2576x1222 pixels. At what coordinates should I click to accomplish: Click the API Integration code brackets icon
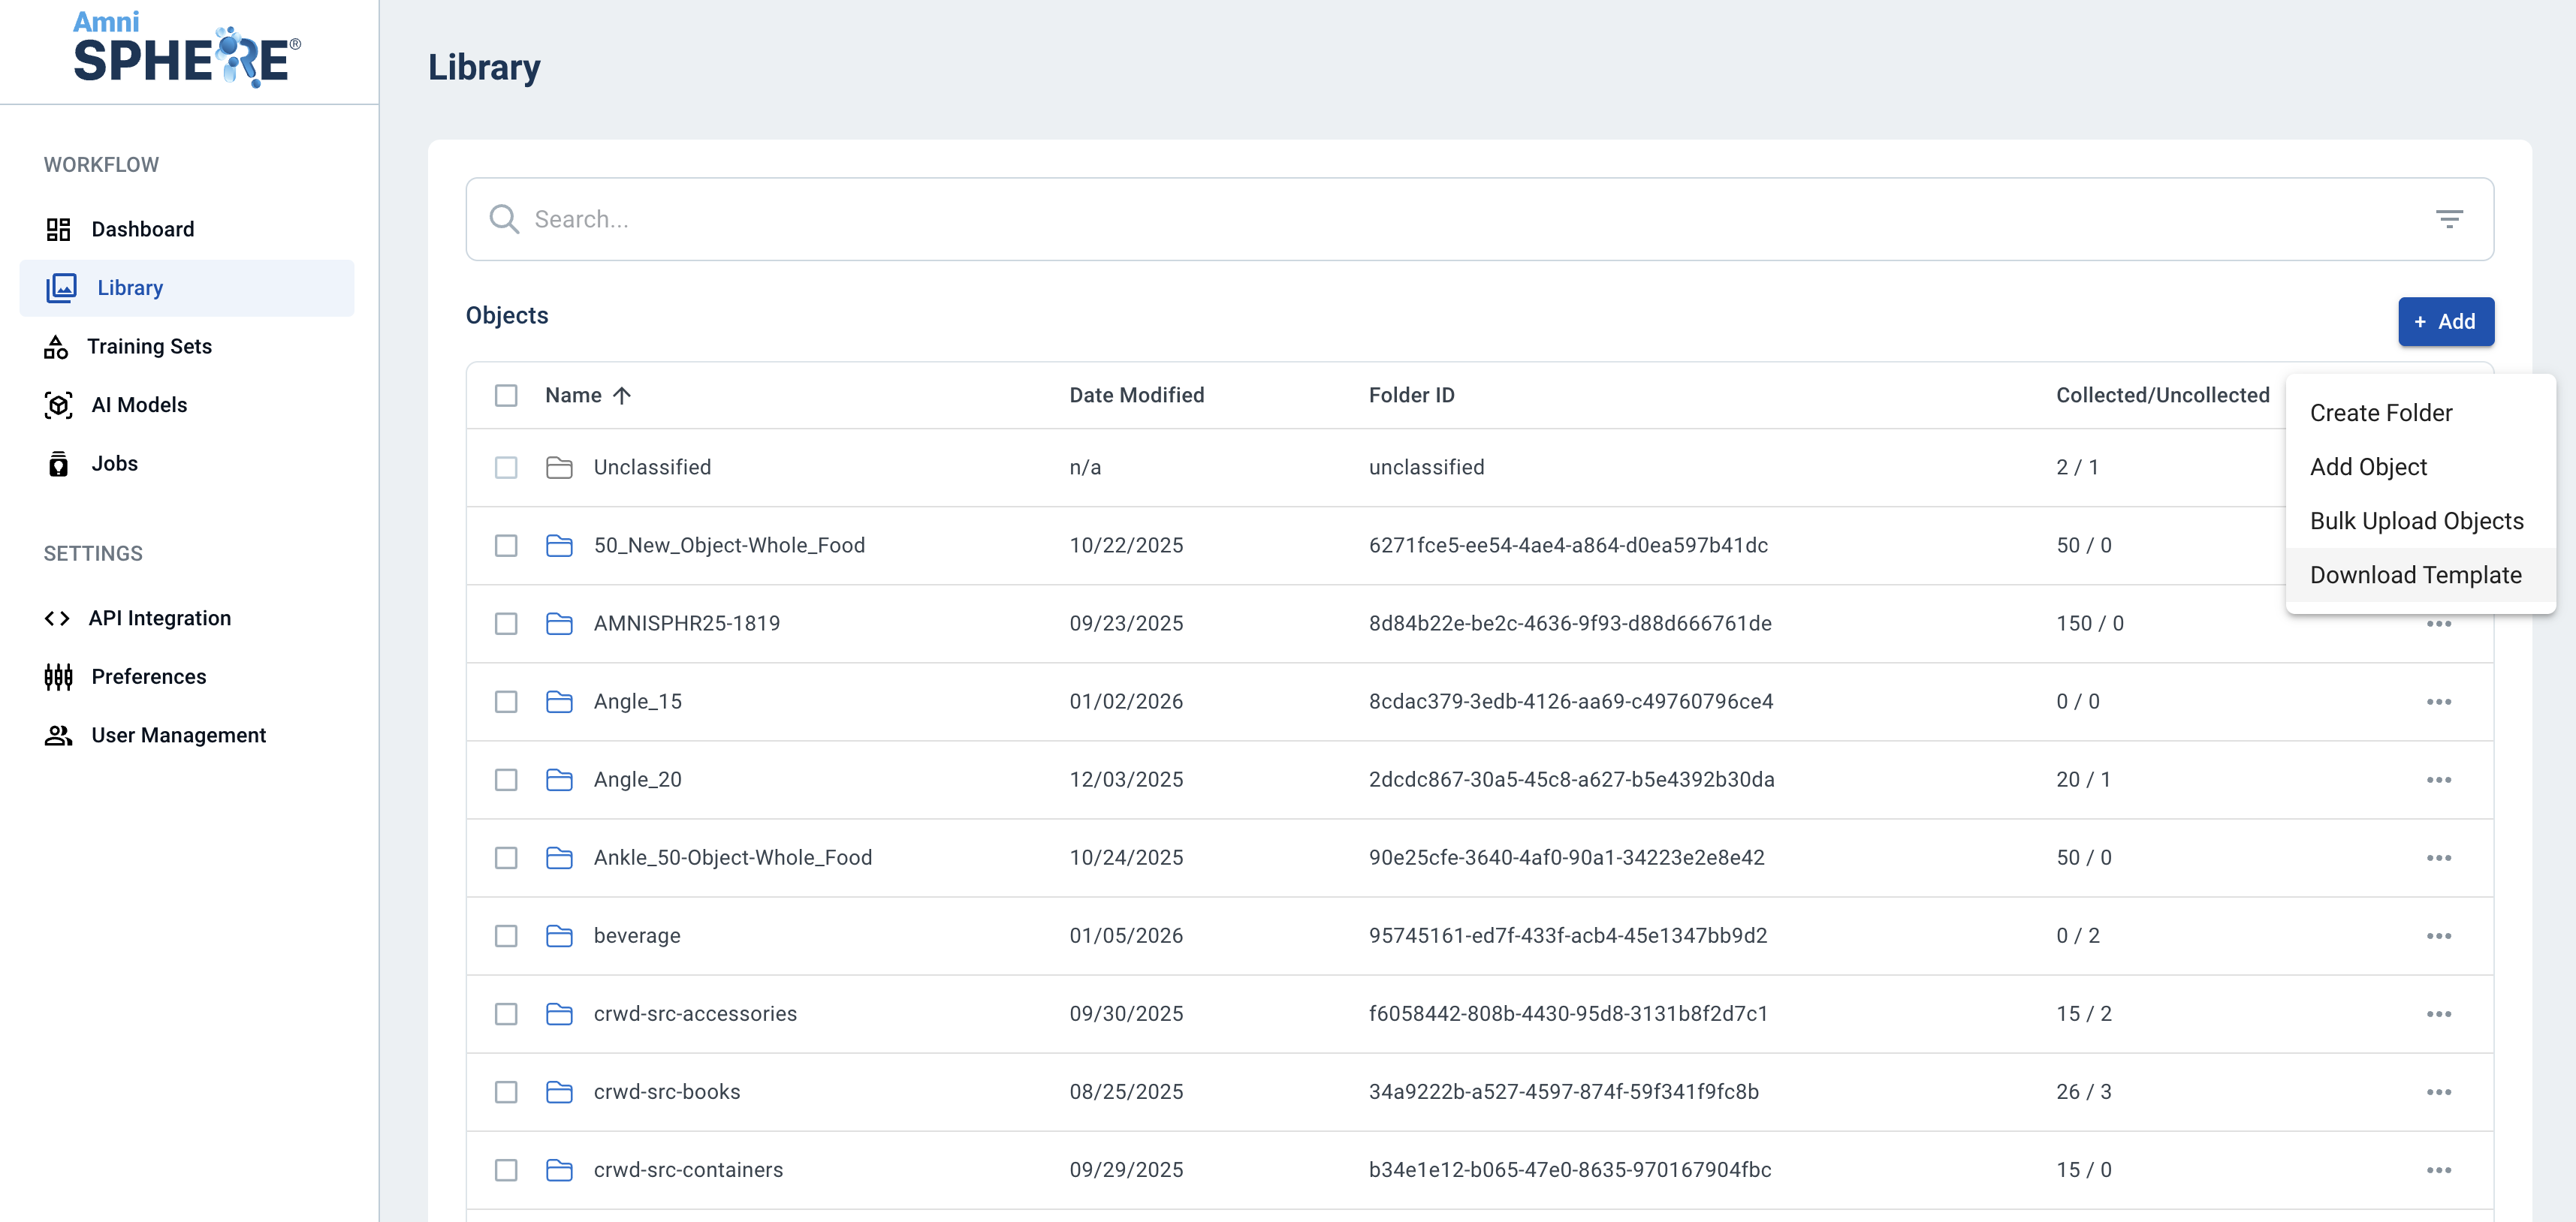tap(57, 619)
